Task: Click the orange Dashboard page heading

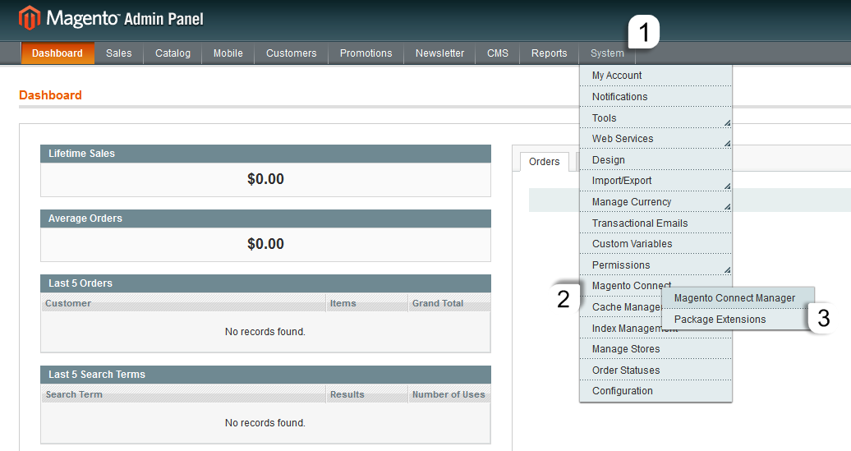Action: [x=50, y=95]
